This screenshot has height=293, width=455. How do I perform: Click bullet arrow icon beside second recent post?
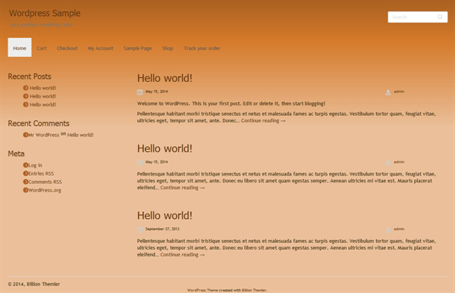(26, 96)
